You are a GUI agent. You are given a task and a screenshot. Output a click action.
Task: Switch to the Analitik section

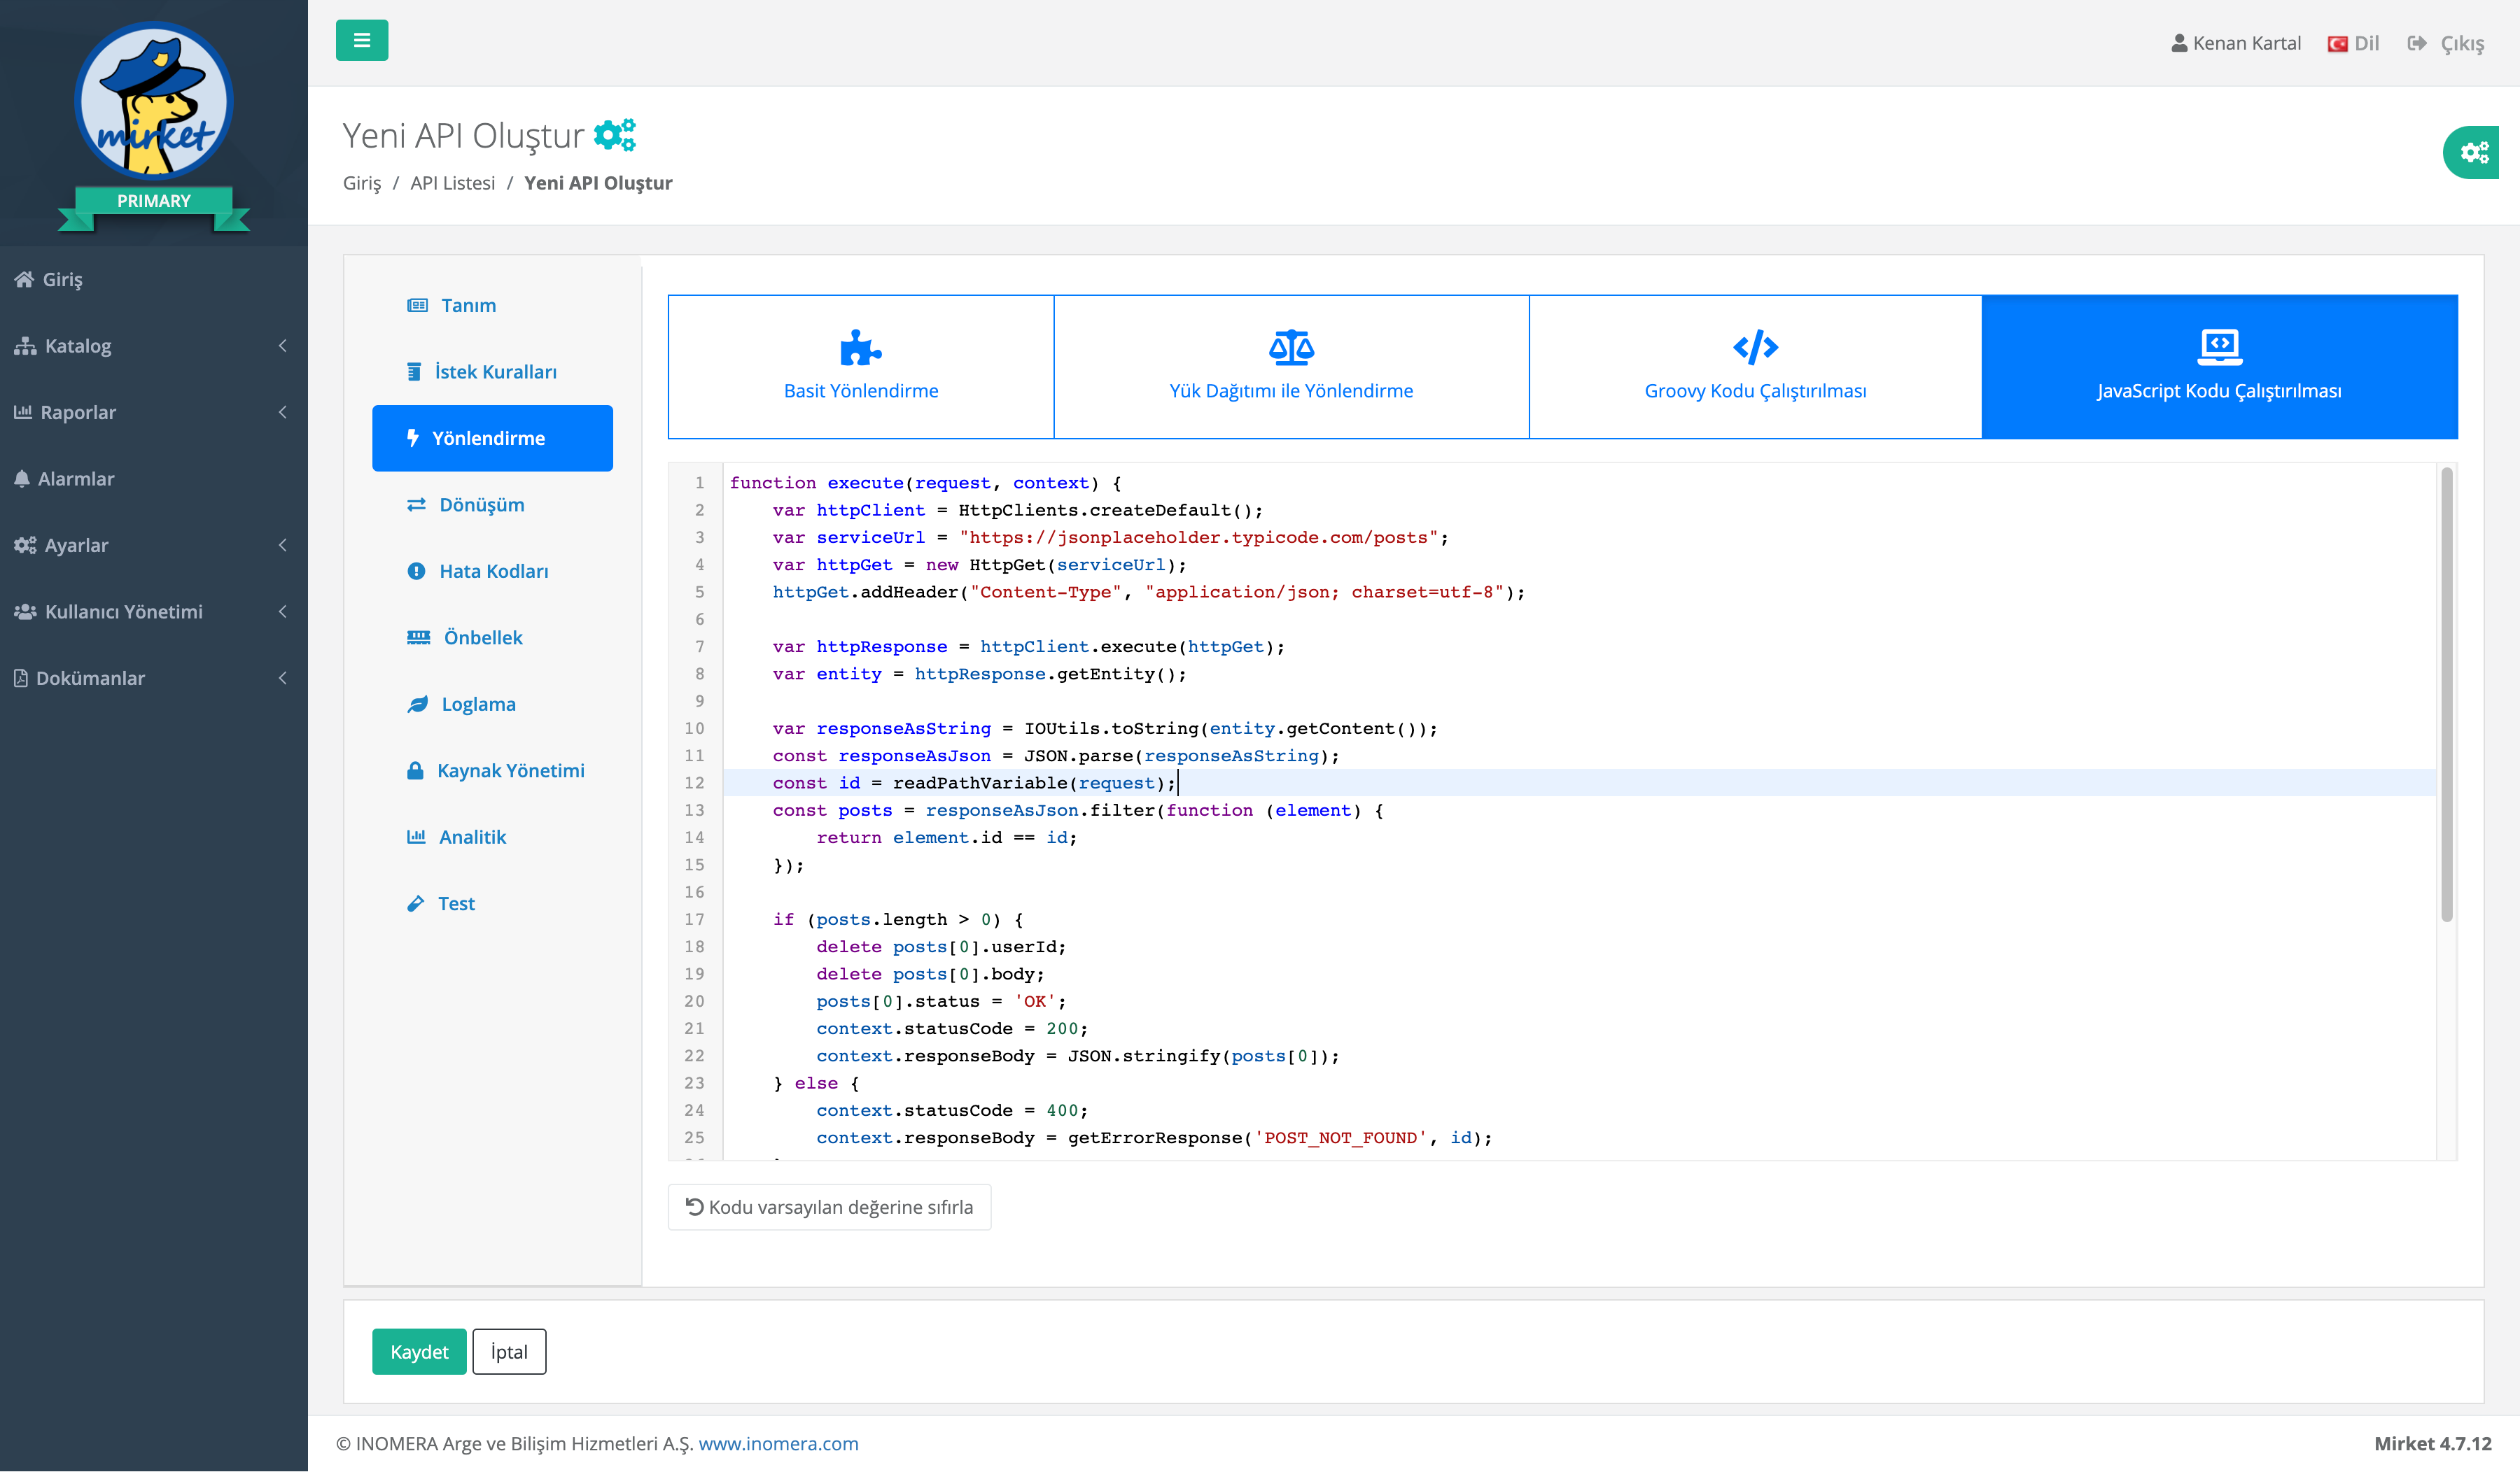pyautogui.click(x=492, y=837)
